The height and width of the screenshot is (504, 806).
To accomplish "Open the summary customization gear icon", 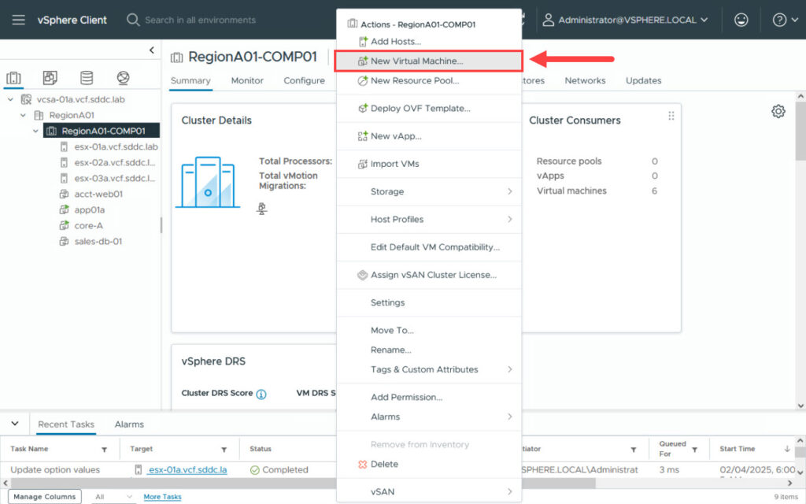I will click(778, 111).
